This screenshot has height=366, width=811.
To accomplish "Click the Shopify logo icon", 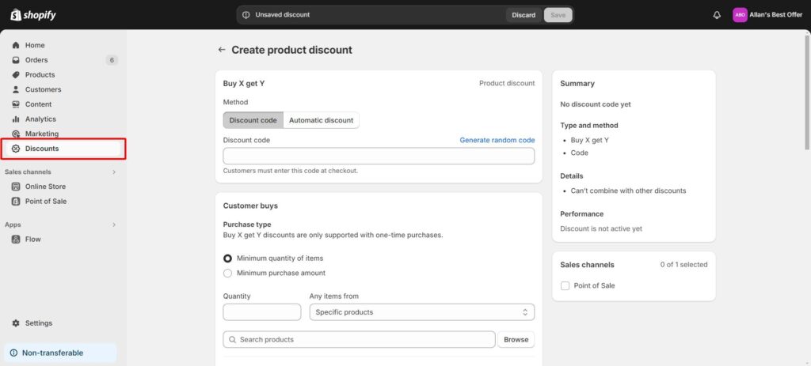I will coord(16,15).
